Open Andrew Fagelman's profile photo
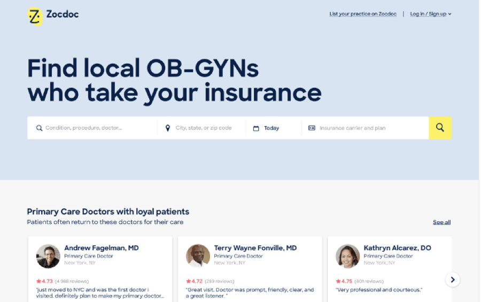This screenshot has height=302, width=481. pos(48,256)
